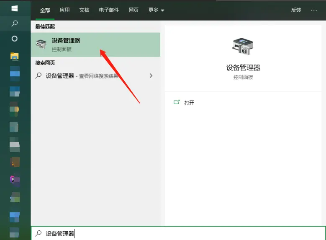Open the 更多 dropdown menu
Screen dimensions: 326x240
pyautogui.click(x=156, y=10)
